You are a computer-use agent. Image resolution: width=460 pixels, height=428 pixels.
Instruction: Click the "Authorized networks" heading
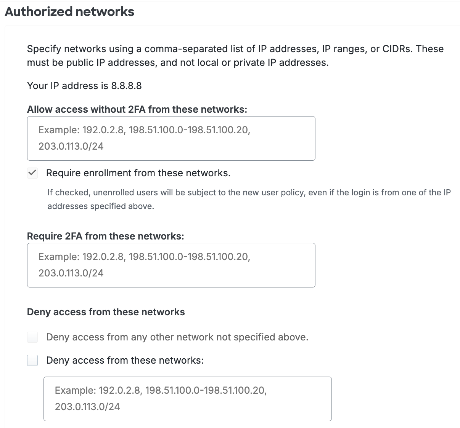69,11
